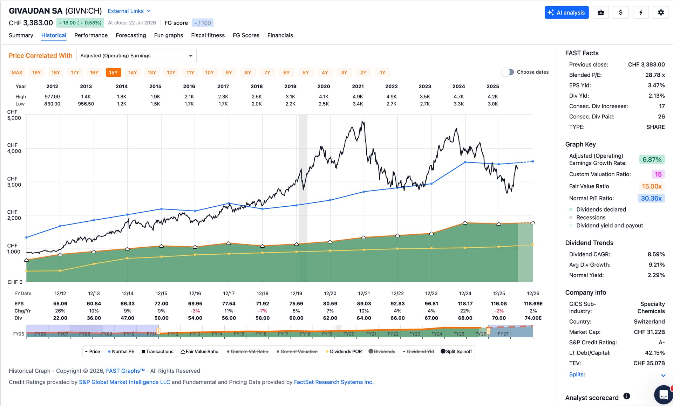Click the lightning bolt icon
Screen dimensions: 673x406
(x=641, y=13)
